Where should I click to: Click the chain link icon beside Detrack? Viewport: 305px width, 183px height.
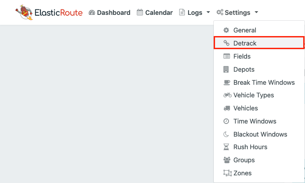click(226, 43)
